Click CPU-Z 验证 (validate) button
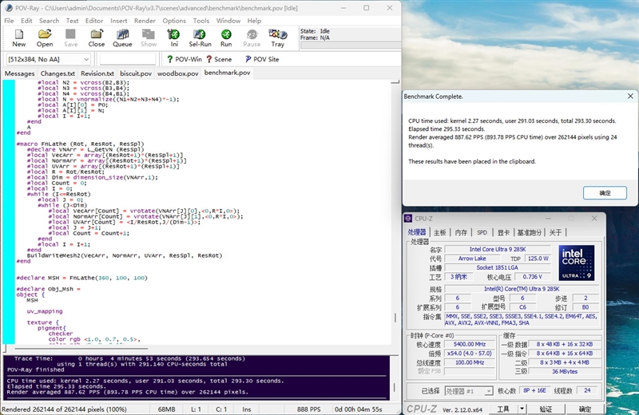Viewport: 639px width, 415px height. click(x=546, y=409)
